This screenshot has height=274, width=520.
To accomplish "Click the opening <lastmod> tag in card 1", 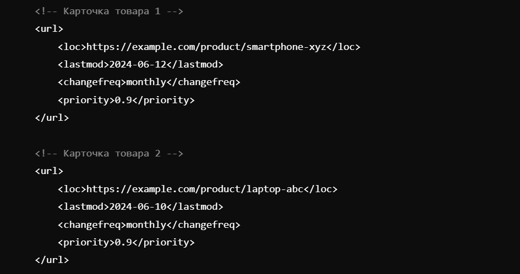I will coord(83,64).
